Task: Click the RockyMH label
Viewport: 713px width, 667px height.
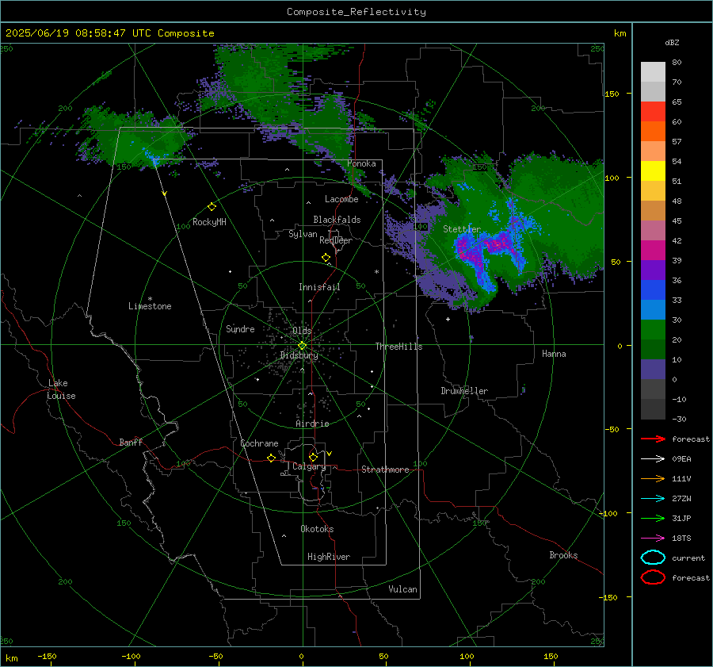Action: (x=209, y=222)
